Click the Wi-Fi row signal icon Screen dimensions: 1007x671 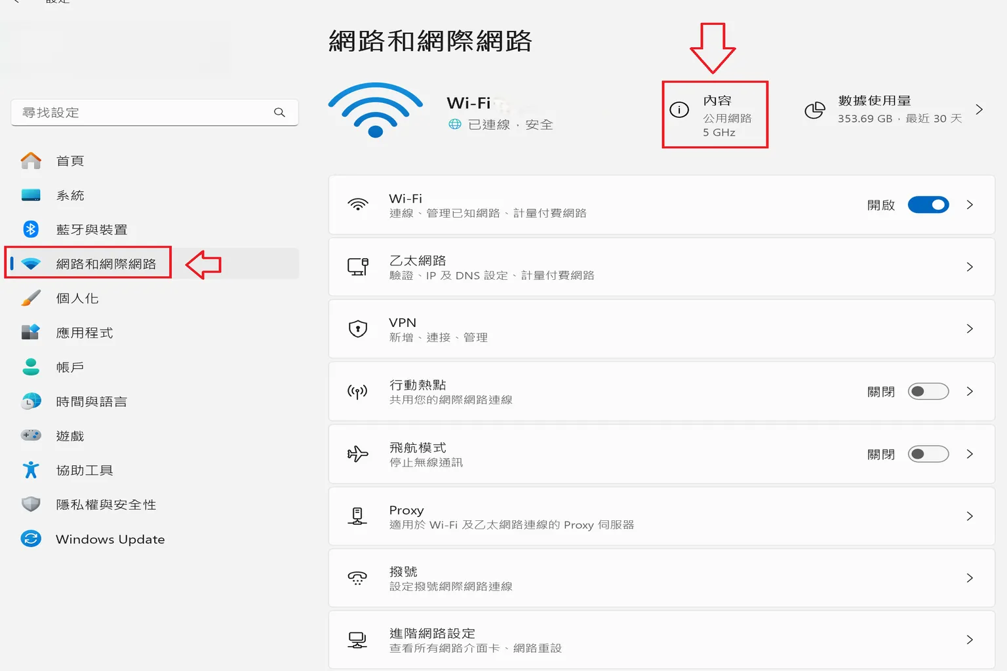click(x=358, y=204)
